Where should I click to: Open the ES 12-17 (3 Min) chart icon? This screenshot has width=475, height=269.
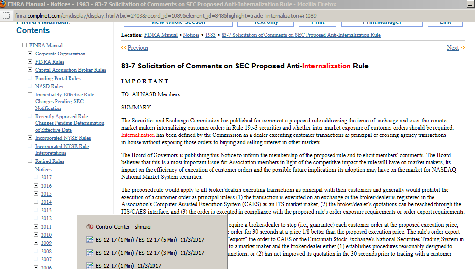[90, 253]
